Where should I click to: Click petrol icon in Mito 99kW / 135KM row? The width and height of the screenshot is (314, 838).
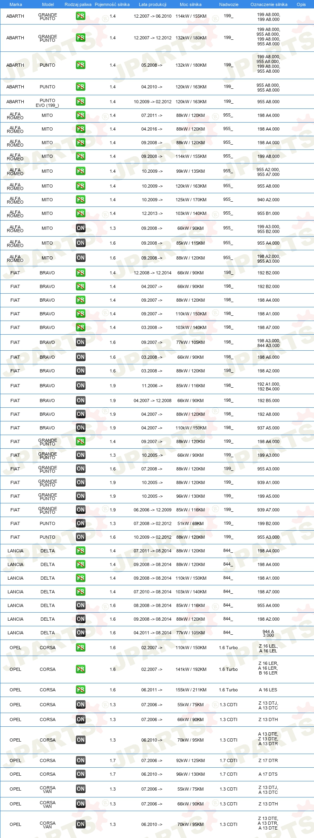coord(81,171)
